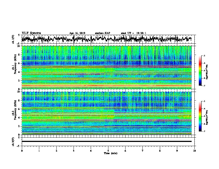Click the "10" kHz tick of ch.2 spectrogram
Viewport: 219px width, 169px height.
click(x=19, y=92)
